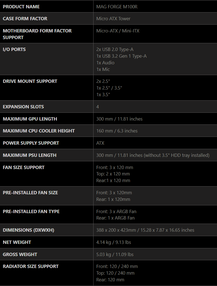Click the I/O PORTS label

click(x=14, y=49)
